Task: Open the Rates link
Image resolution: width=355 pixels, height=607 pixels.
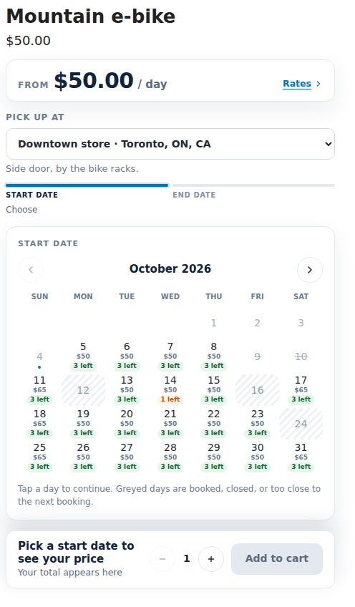Action: coord(301,84)
